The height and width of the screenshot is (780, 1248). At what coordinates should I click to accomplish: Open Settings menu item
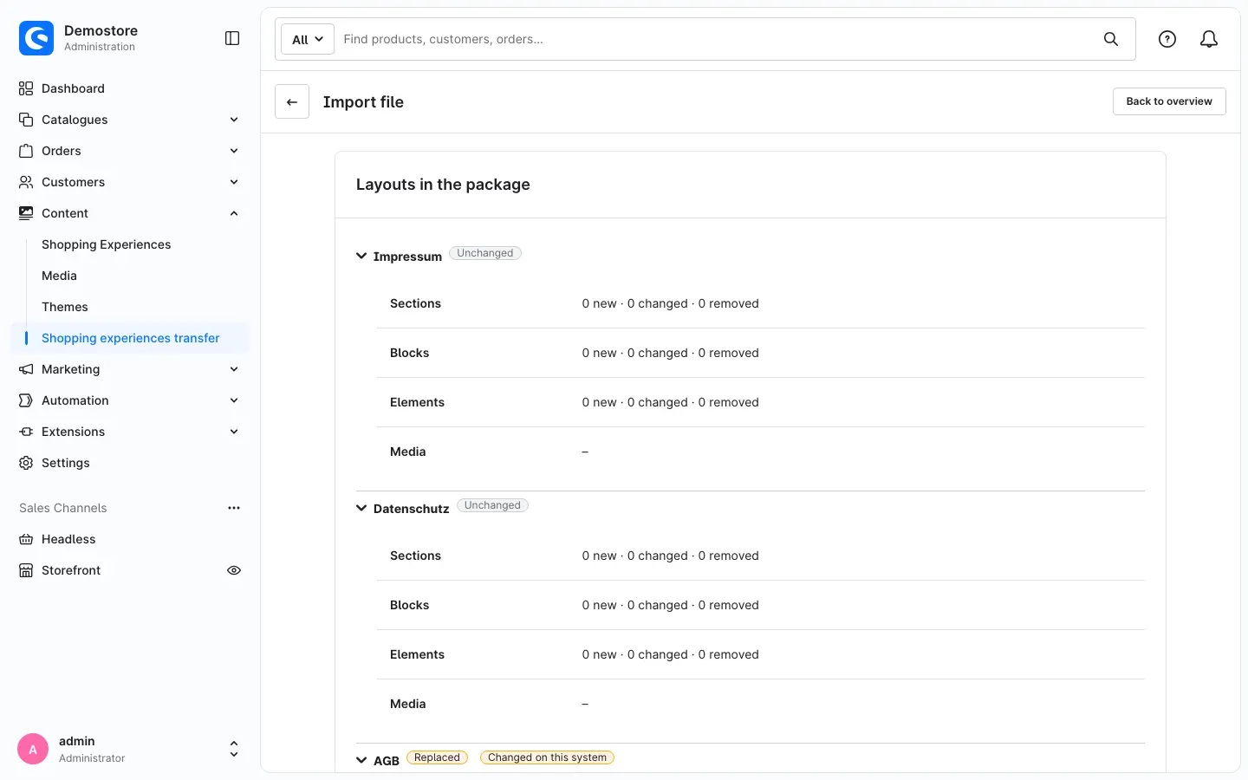(x=130, y=463)
